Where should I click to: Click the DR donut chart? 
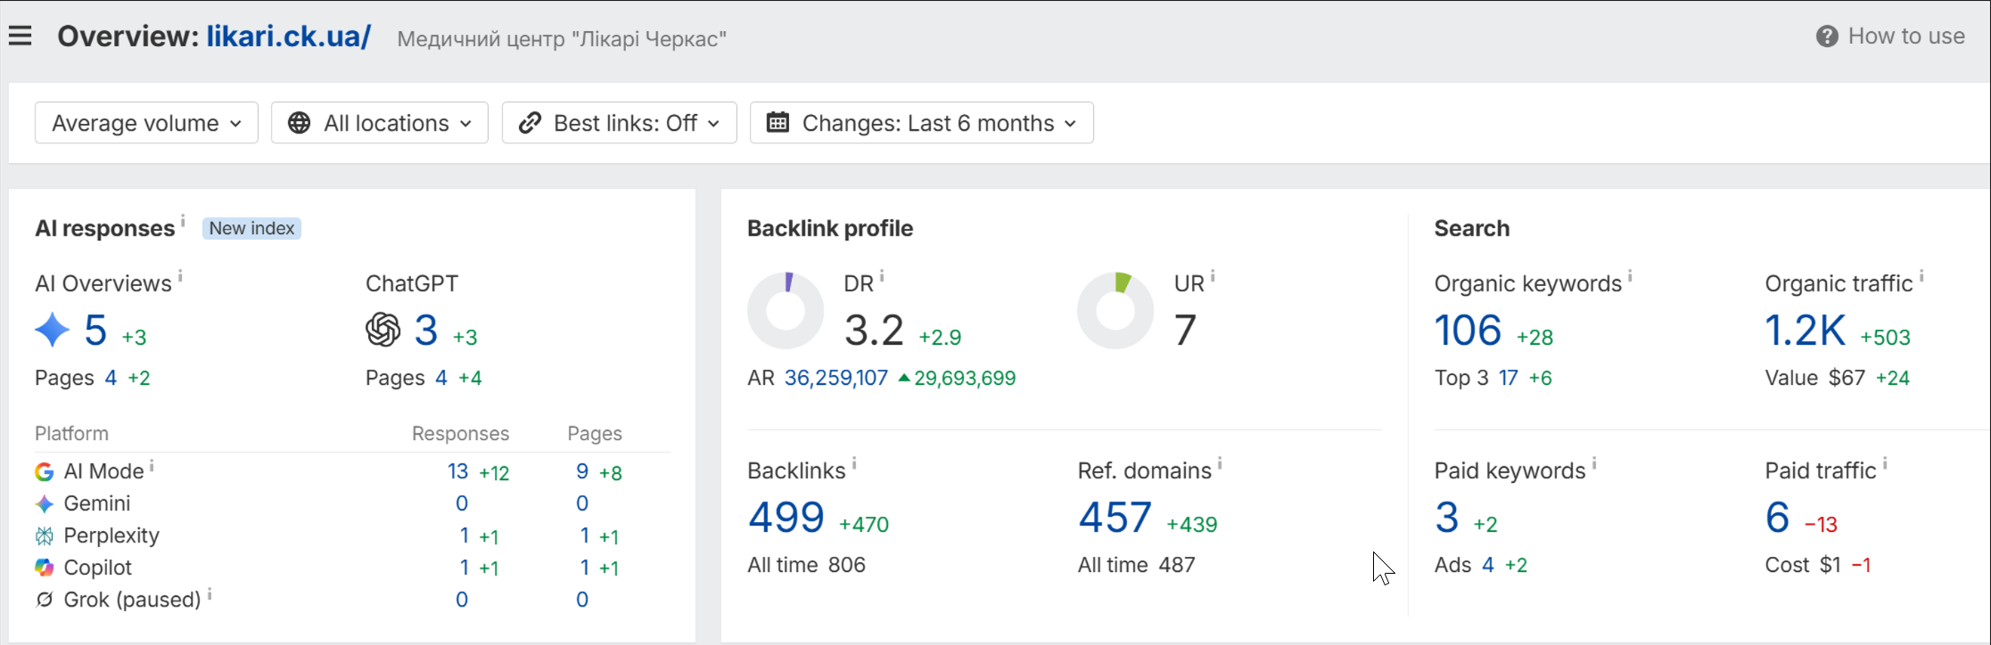[x=786, y=311]
